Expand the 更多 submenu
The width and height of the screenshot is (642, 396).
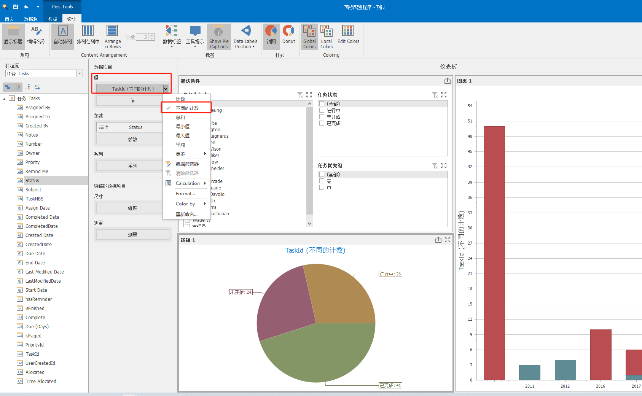click(187, 154)
